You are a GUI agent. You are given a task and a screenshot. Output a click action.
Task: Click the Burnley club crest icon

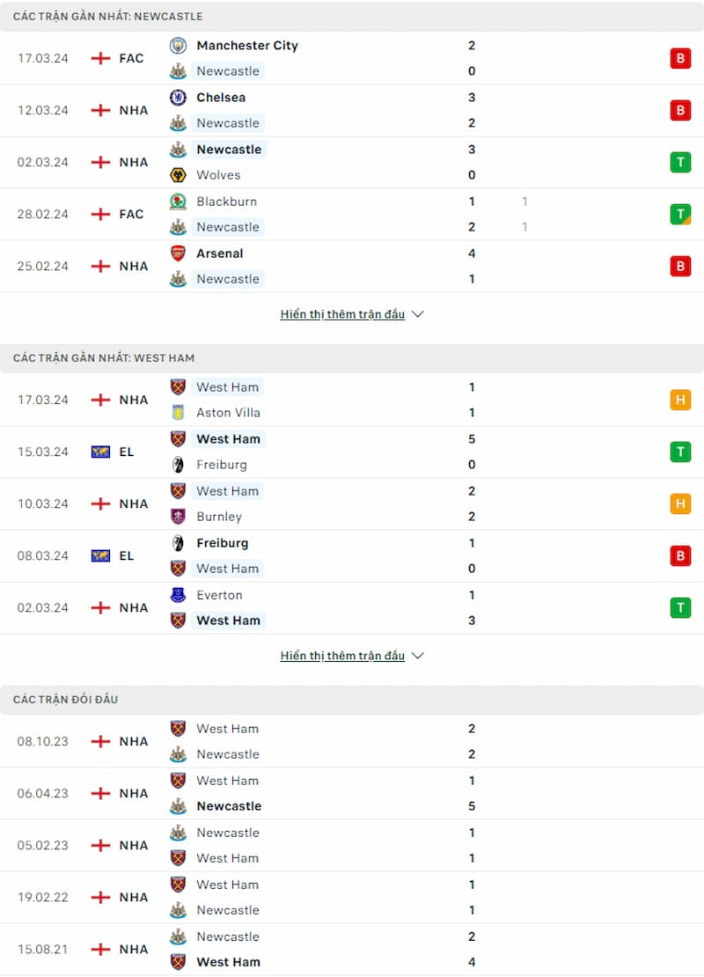click(x=178, y=517)
